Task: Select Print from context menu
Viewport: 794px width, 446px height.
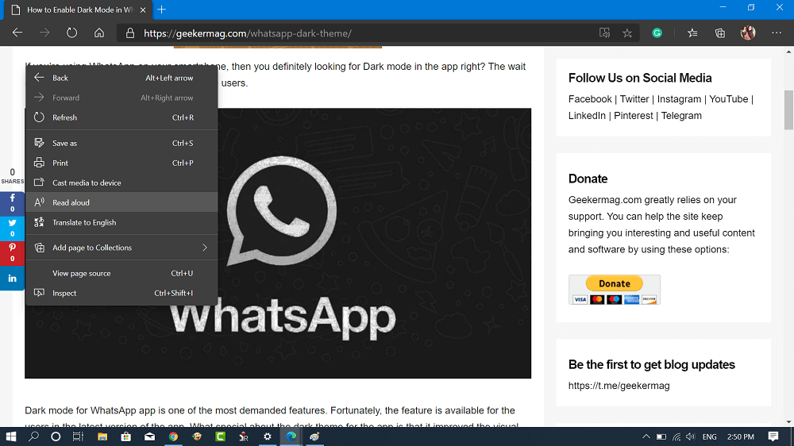Action: coord(121,163)
